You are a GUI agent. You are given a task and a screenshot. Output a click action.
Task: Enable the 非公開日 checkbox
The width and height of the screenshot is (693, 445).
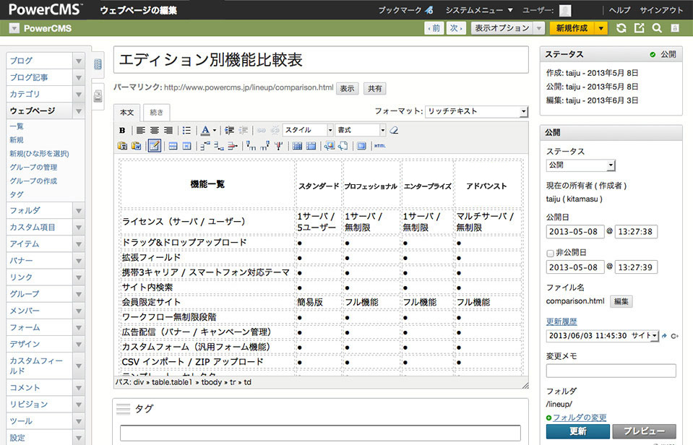click(550, 254)
